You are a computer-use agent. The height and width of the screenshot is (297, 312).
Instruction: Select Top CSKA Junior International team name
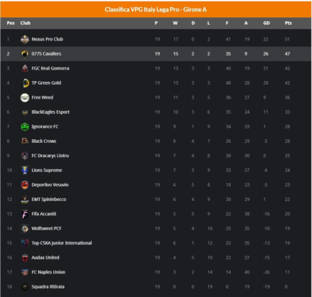pos(62,243)
